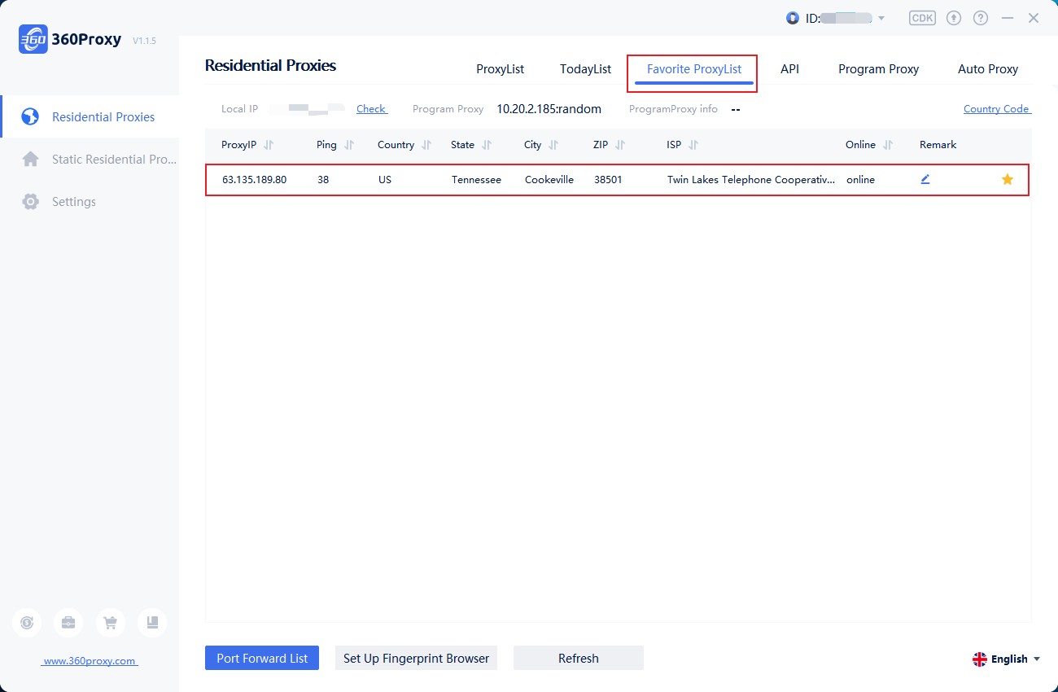
Task: Open the English language dropdown
Action: tap(1007, 659)
